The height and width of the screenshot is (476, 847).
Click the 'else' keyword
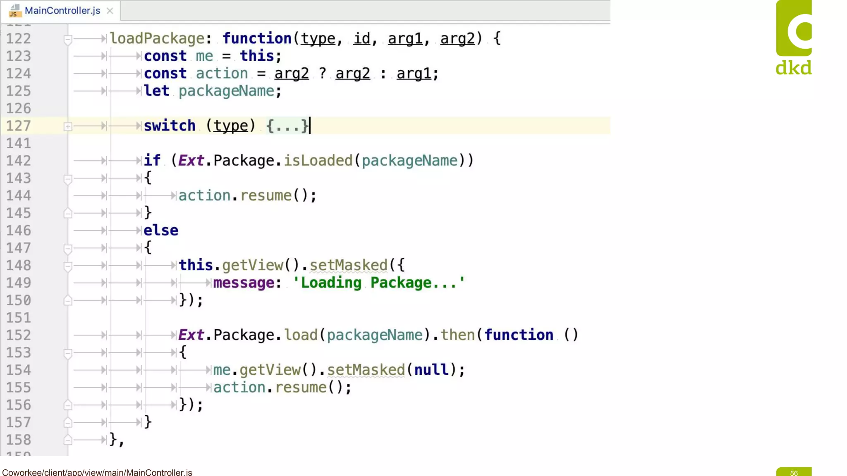click(x=161, y=231)
